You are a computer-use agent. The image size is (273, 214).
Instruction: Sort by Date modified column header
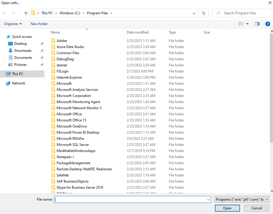138,32
